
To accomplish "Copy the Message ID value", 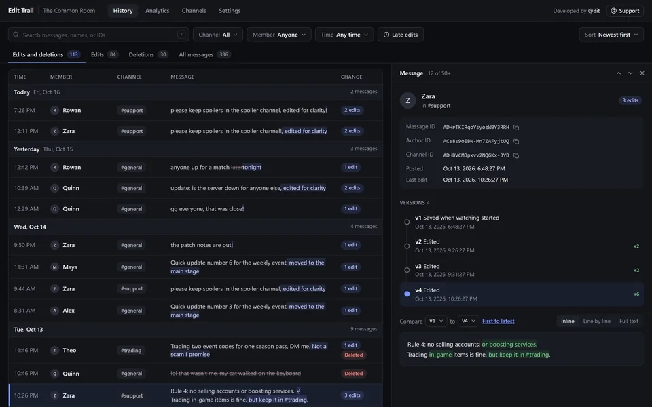I will pyautogui.click(x=516, y=128).
